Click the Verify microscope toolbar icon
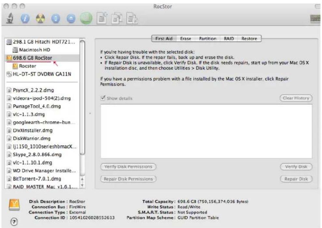The height and width of the screenshot is (228, 322). (x=10, y=18)
